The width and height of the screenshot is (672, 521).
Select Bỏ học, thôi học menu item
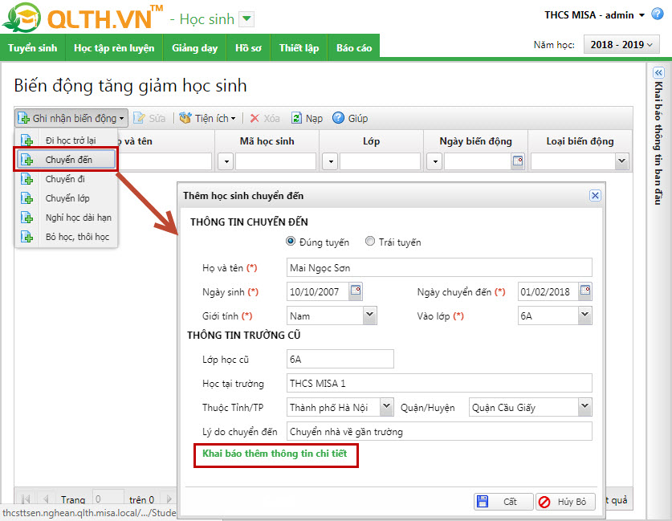(x=67, y=237)
